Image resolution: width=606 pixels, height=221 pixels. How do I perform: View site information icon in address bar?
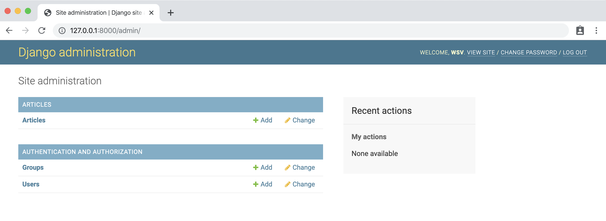(x=62, y=31)
